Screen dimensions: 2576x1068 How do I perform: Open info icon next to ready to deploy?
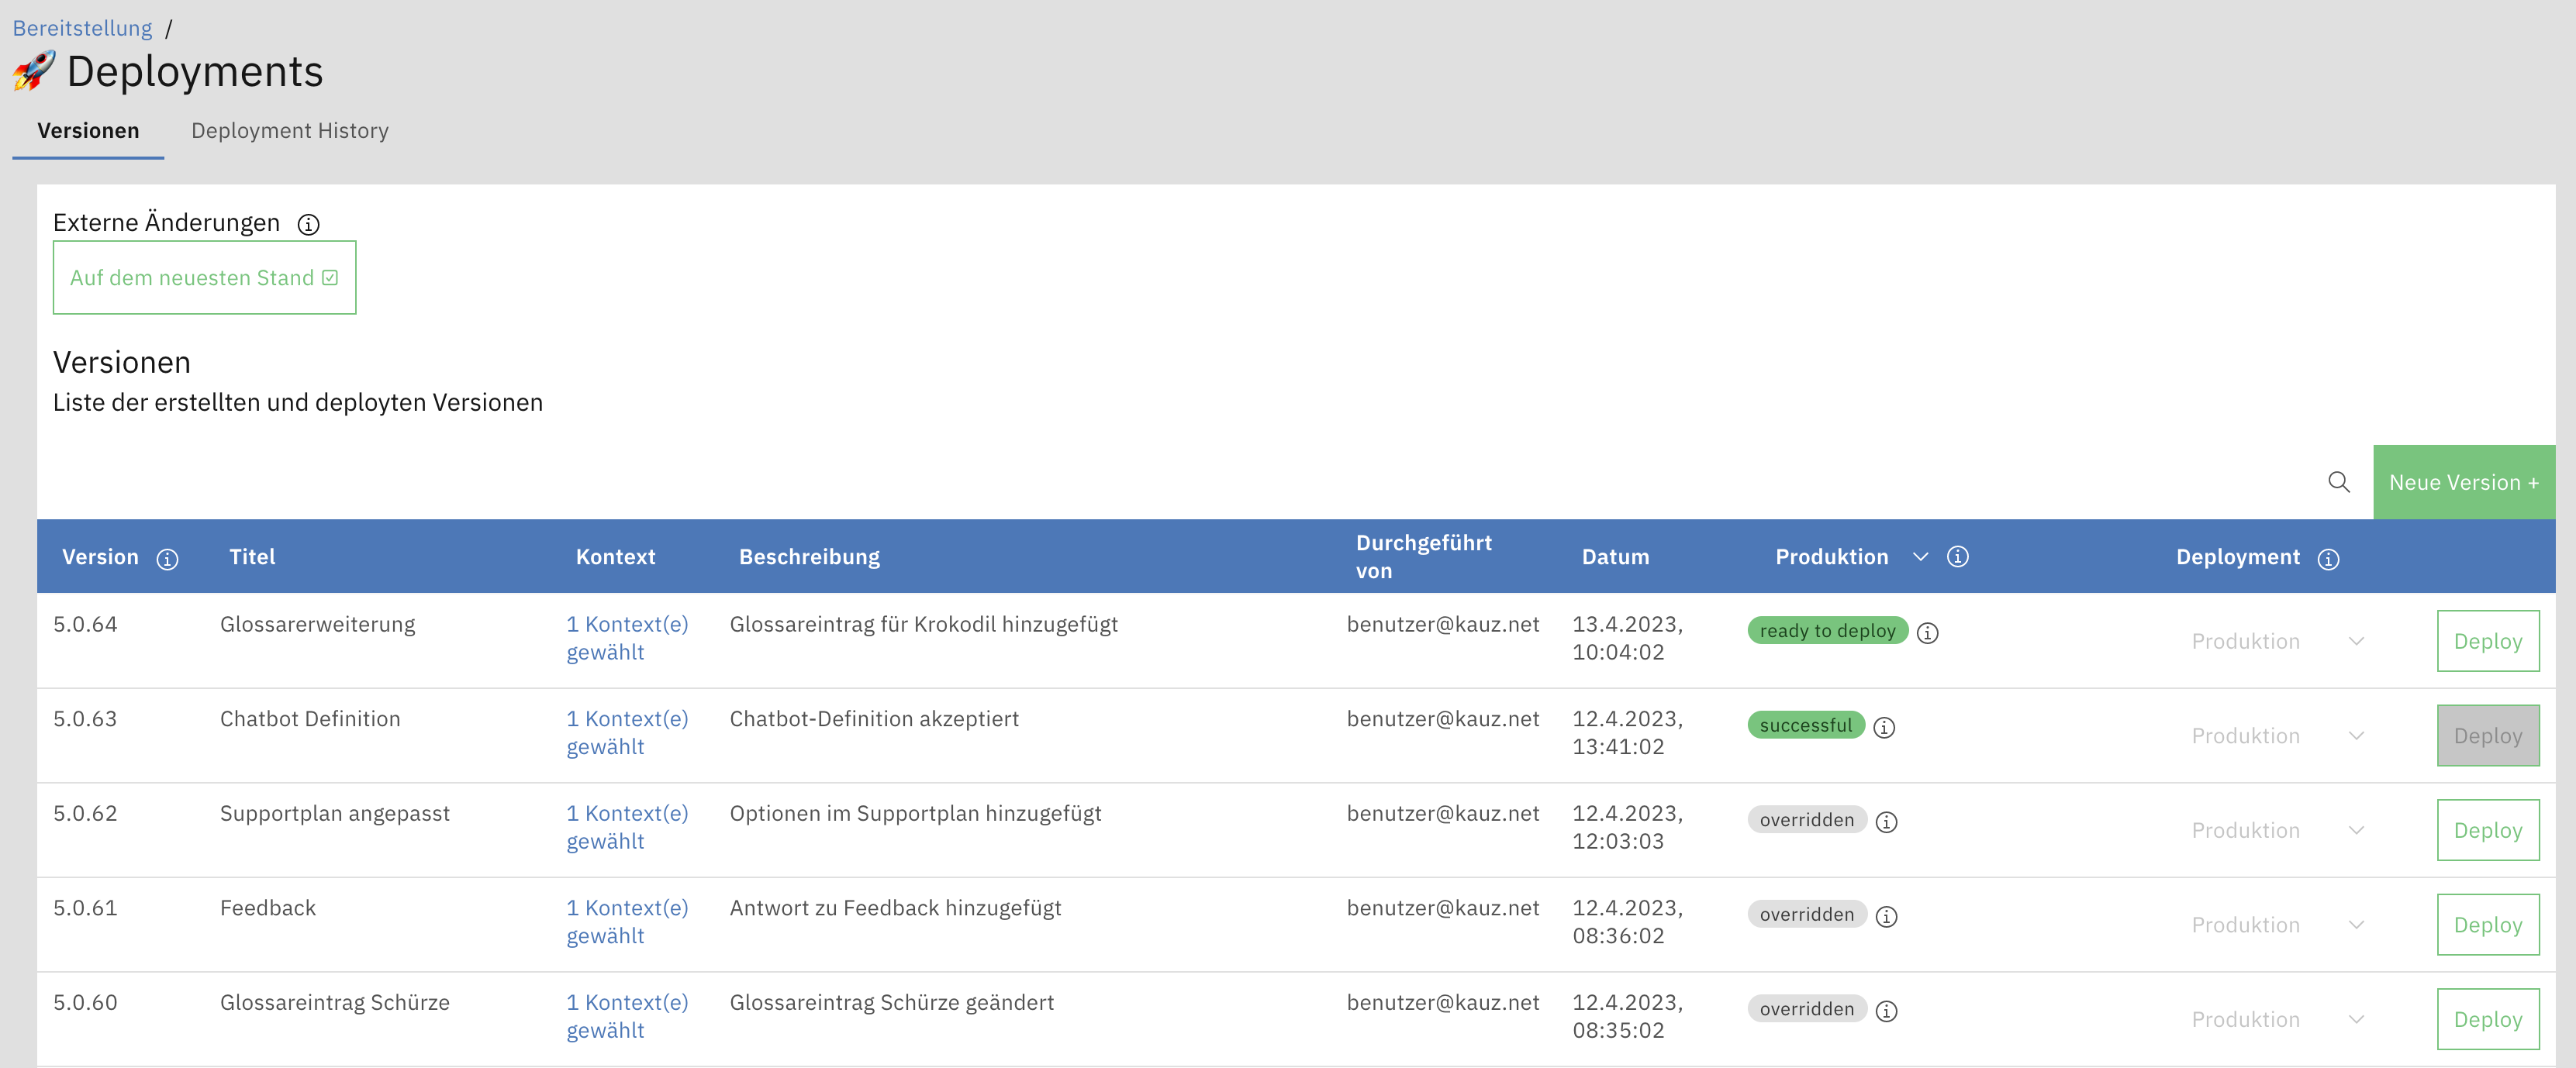point(1927,632)
